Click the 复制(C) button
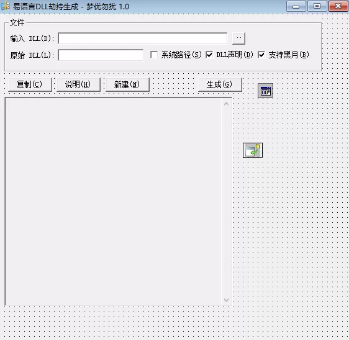 click(x=30, y=84)
